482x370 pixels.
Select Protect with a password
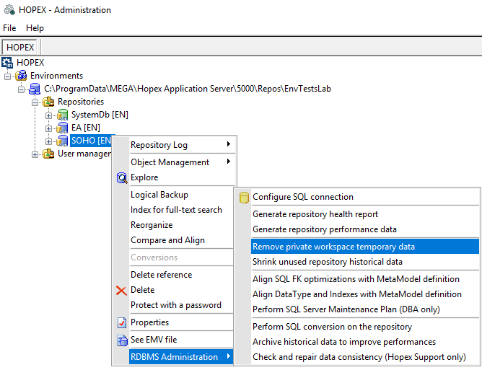point(181,305)
